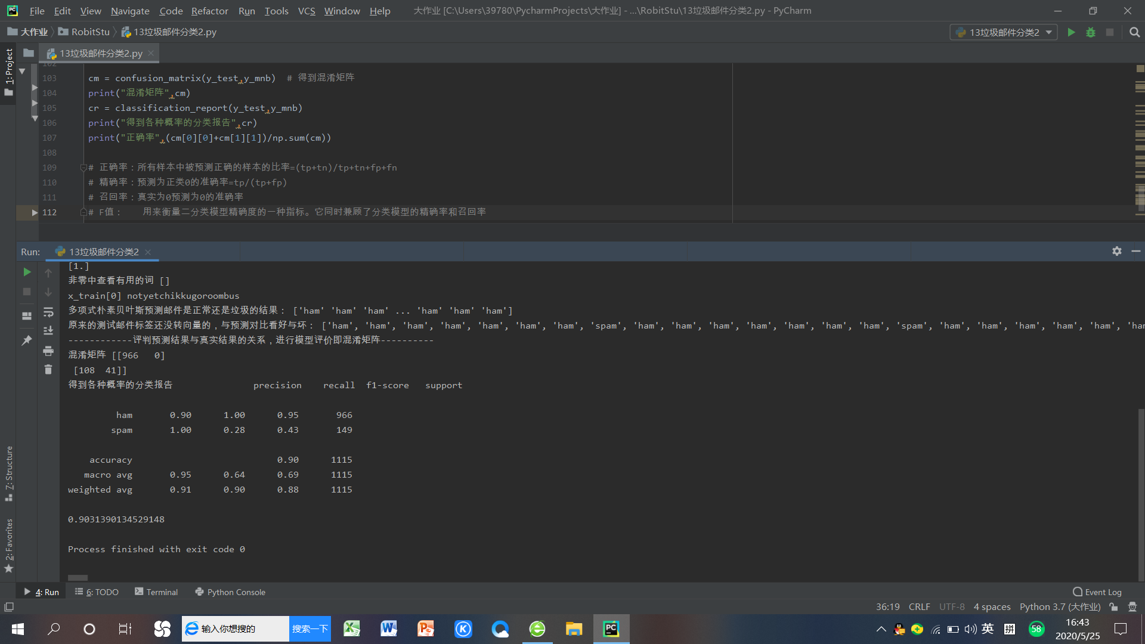Open the Refactor menu
Image resolution: width=1145 pixels, height=644 pixels.
(209, 11)
